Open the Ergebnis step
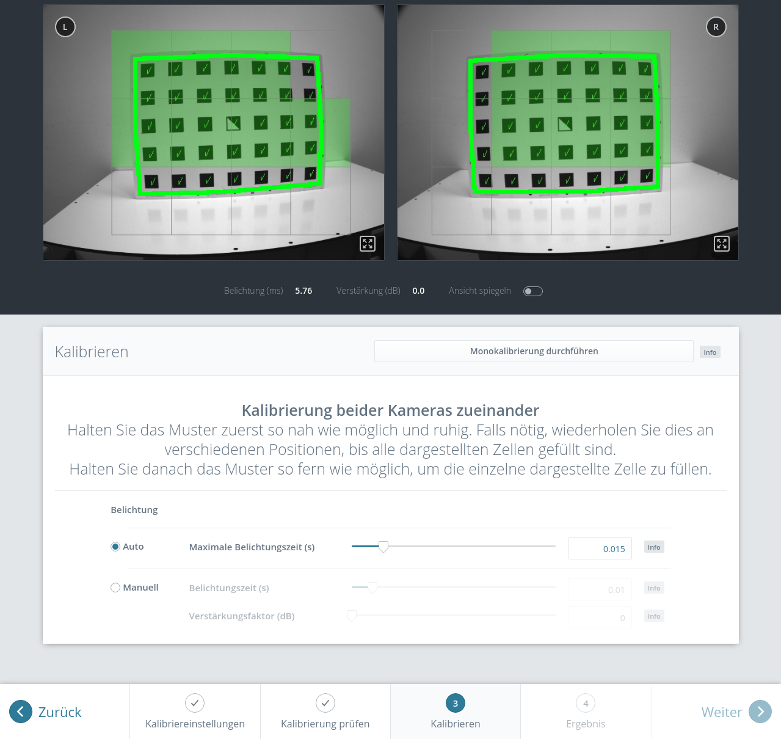Image resolution: width=781 pixels, height=739 pixels. click(x=586, y=712)
